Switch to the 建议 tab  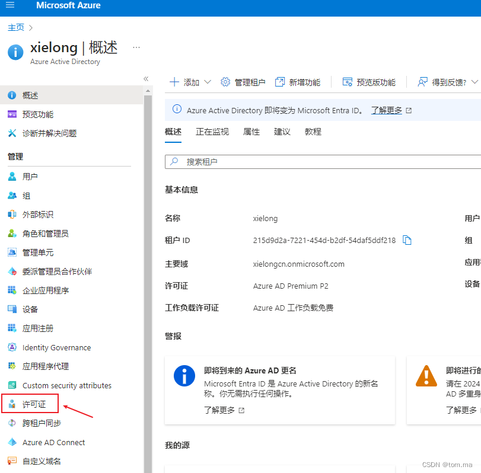282,132
